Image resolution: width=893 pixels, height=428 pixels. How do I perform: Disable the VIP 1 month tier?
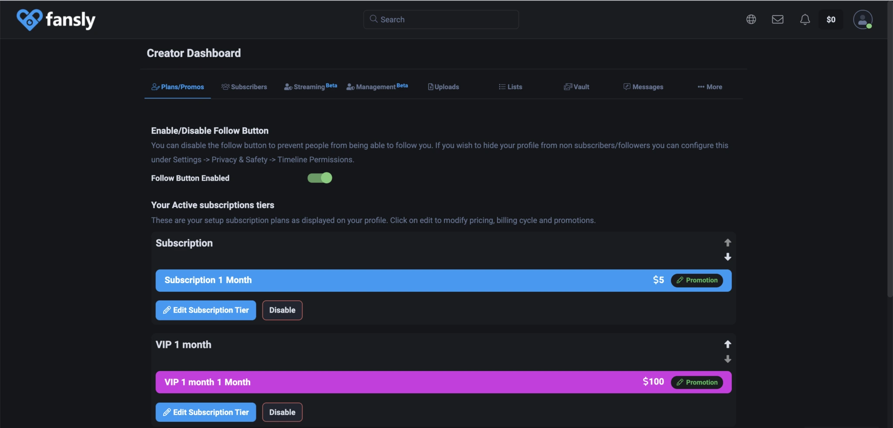point(282,412)
